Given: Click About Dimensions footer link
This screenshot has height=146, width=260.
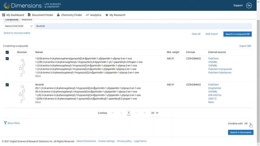Looking at the screenshot, I should 86,141.
